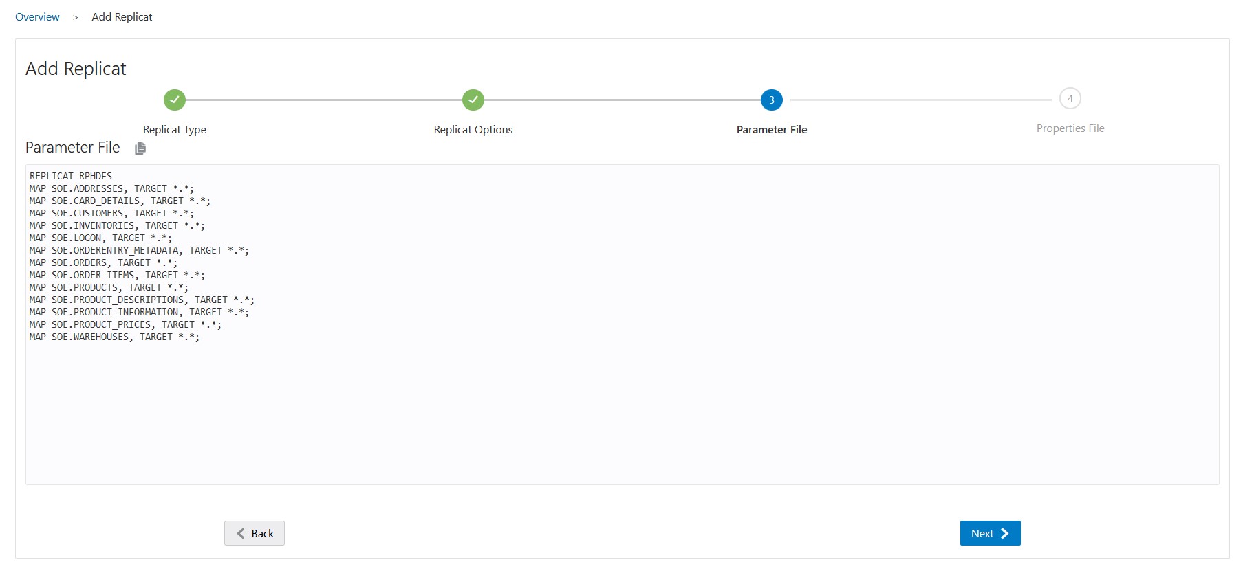Image resolution: width=1243 pixels, height=573 pixels.
Task: Click the Add Replicat breadcrumb text
Action: tap(122, 17)
